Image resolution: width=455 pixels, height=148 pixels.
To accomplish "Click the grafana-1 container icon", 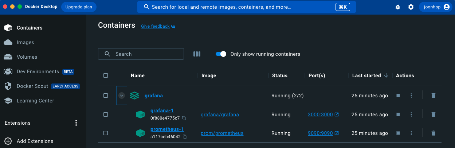I will [x=140, y=114].
